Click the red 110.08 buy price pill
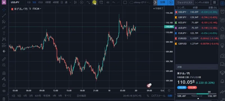This screenshot has width=225, height=101. 192,88
